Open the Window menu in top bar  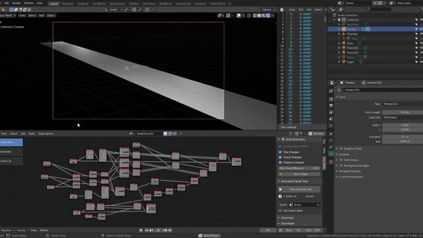28,3
